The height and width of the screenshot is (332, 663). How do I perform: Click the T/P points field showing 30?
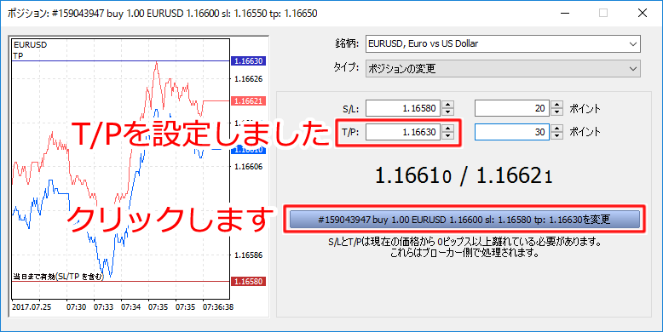coord(512,132)
